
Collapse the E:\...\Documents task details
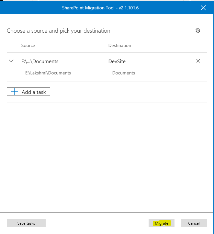click(11, 61)
